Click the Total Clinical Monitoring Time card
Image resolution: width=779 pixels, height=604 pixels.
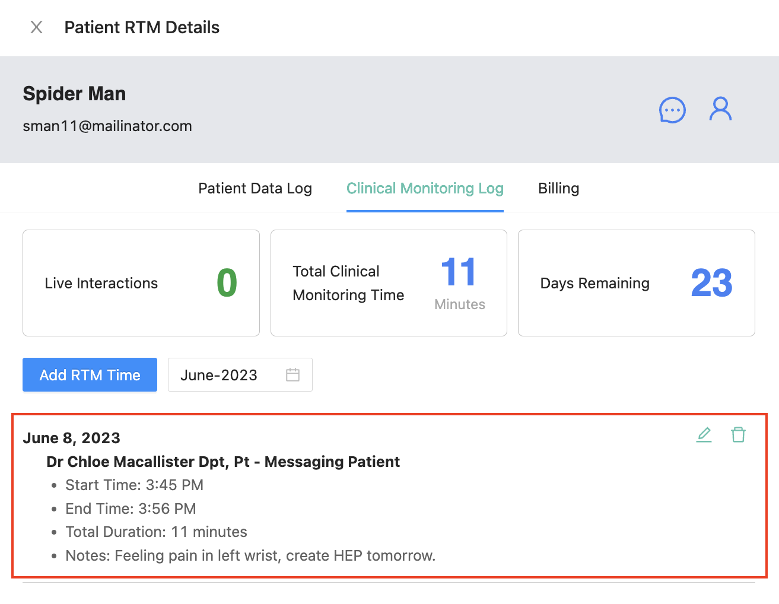pos(389,283)
